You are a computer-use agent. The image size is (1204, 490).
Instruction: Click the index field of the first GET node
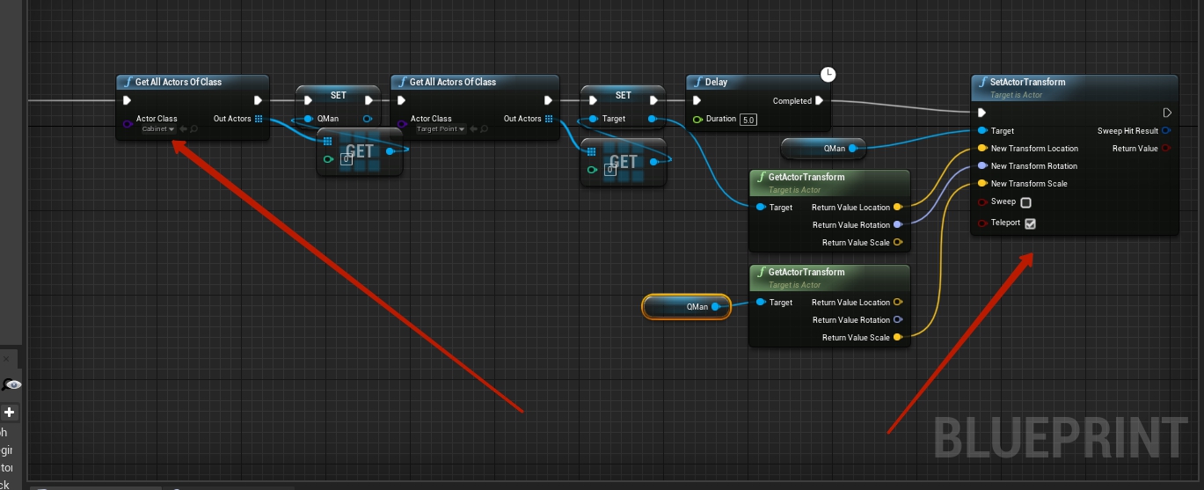pyautogui.click(x=347, y=159)
